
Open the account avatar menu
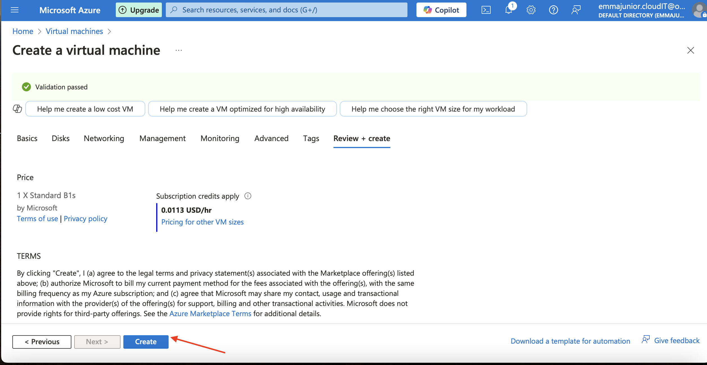pos(699,10)
